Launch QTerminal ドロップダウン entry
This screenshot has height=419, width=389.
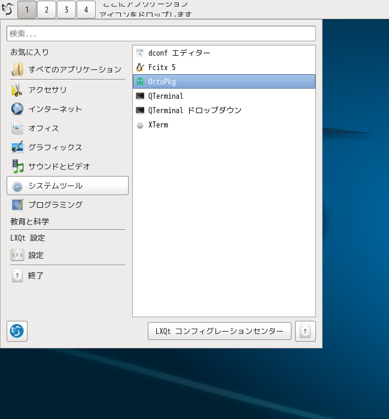224,110
